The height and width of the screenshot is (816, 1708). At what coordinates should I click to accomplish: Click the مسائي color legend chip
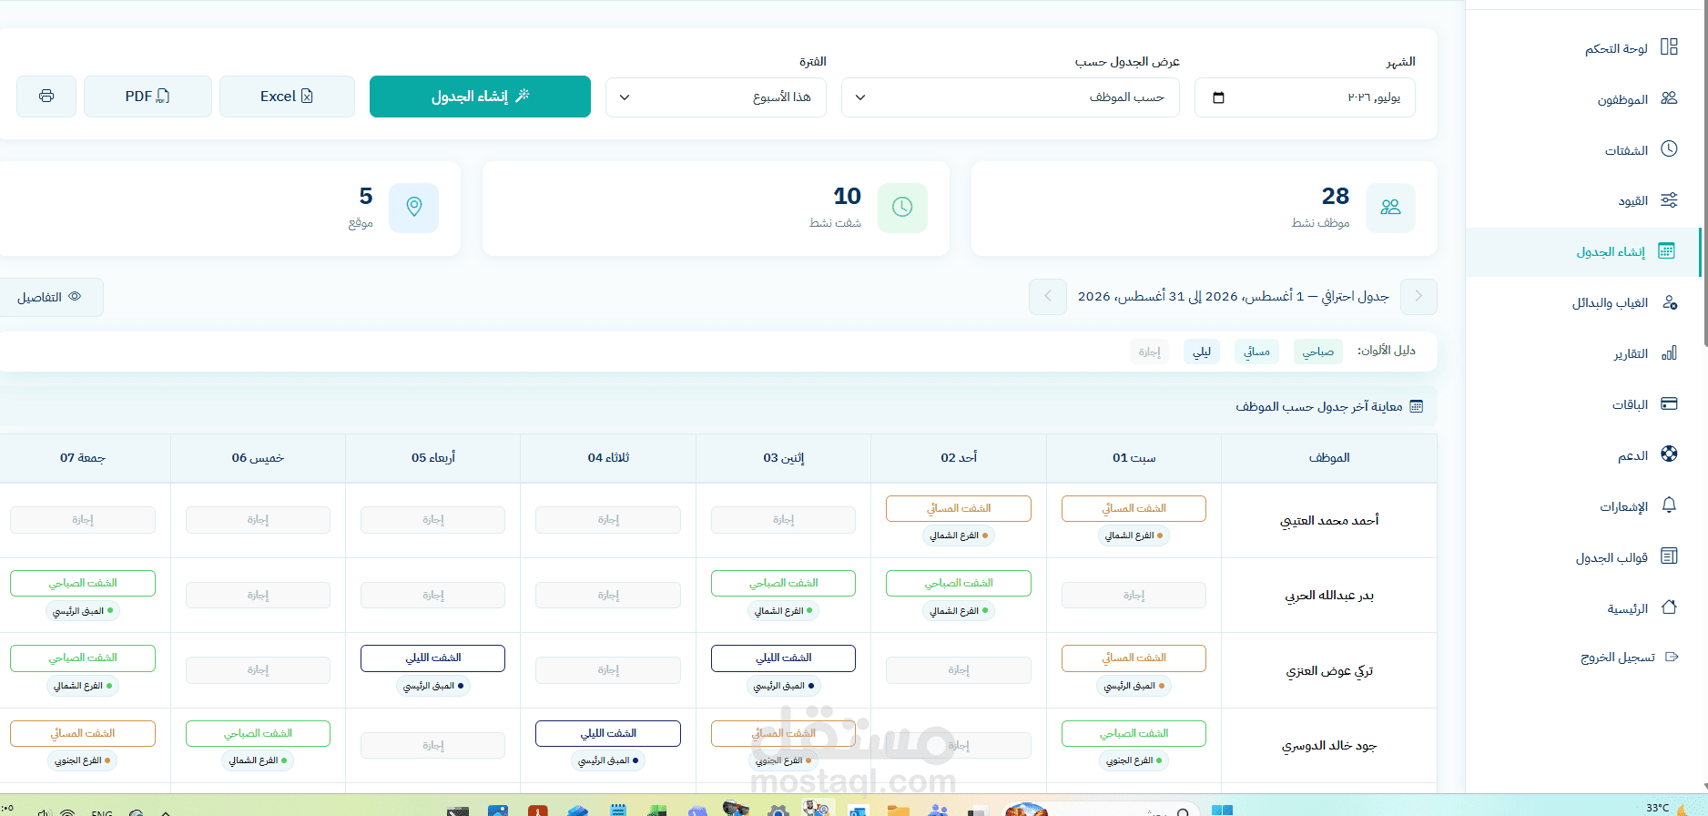point(1256,352)
